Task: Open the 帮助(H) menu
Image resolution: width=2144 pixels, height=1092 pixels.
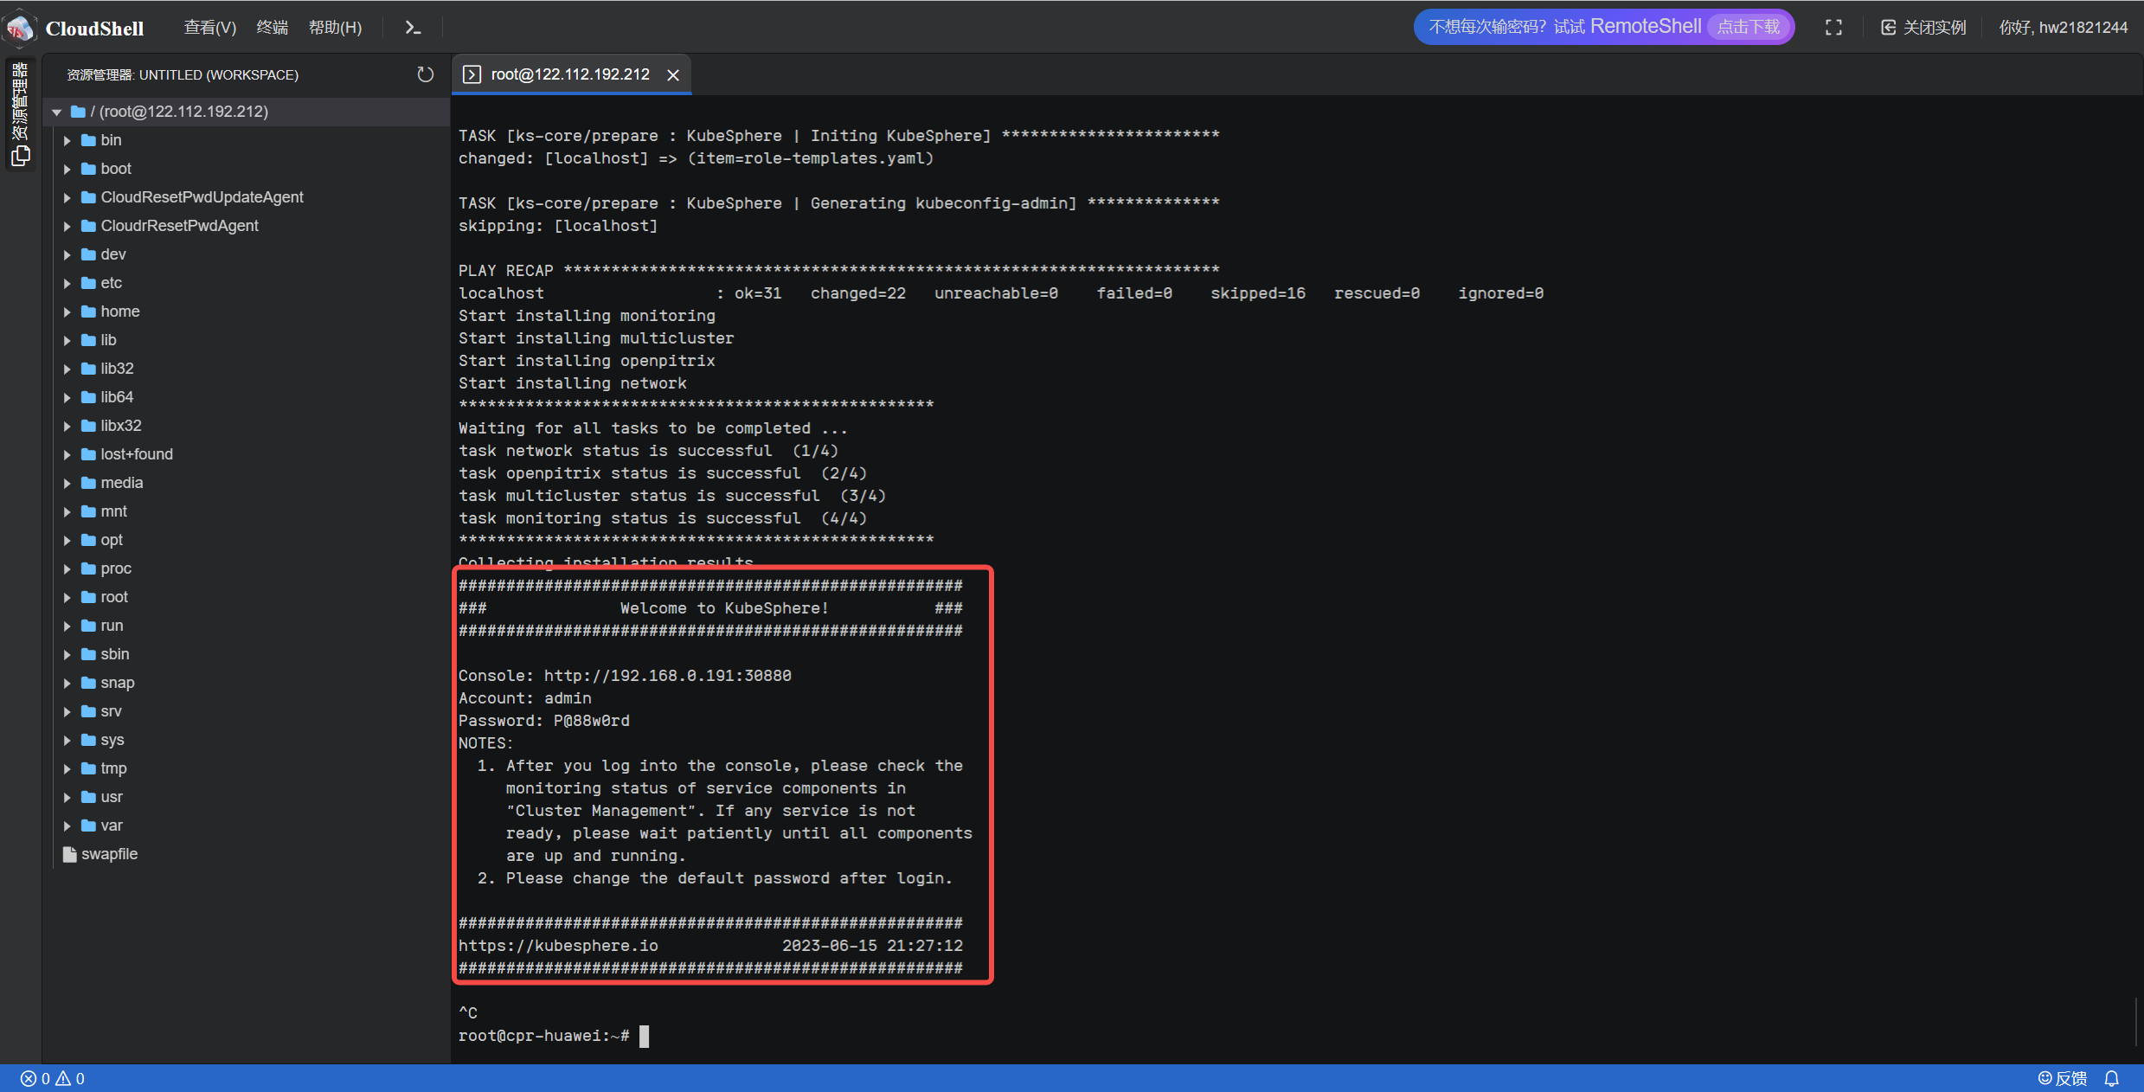Action: [x=336, y=28]
